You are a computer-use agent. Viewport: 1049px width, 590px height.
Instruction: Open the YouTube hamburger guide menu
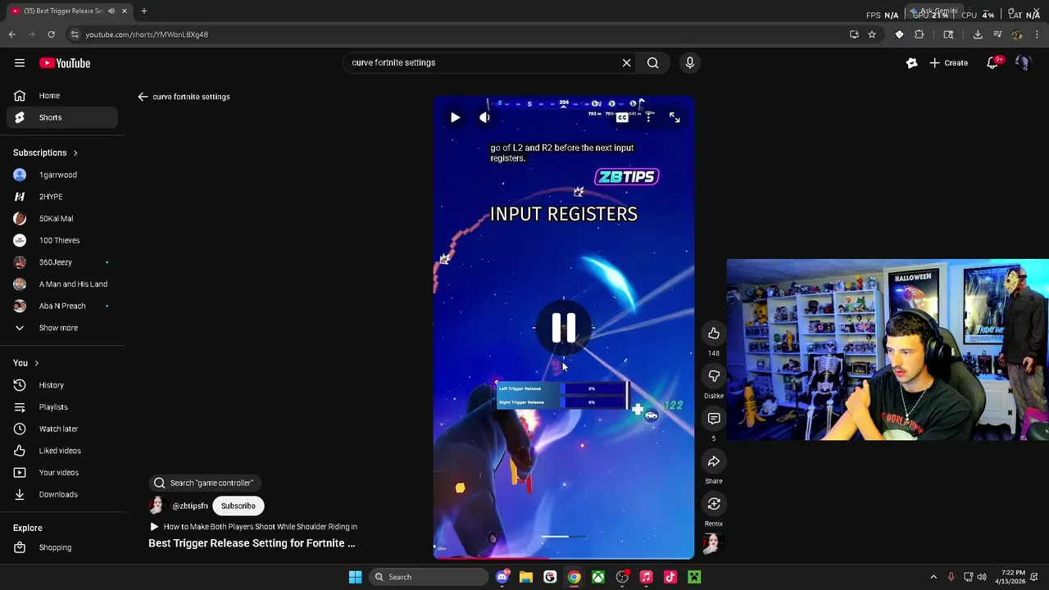(20, 63)
